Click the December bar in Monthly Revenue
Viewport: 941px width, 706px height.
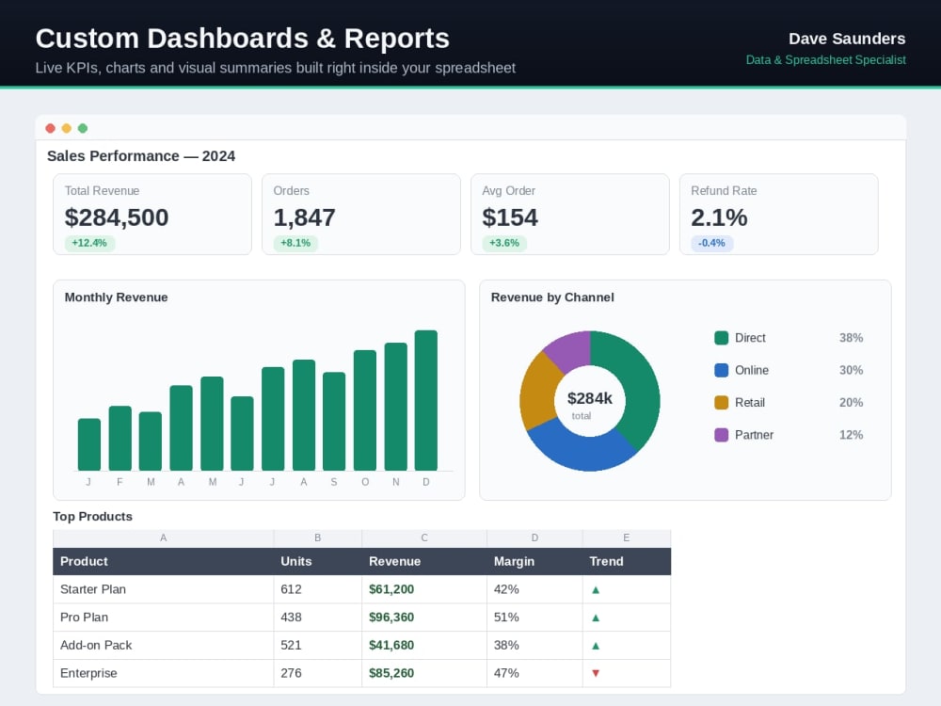[426, 400]
